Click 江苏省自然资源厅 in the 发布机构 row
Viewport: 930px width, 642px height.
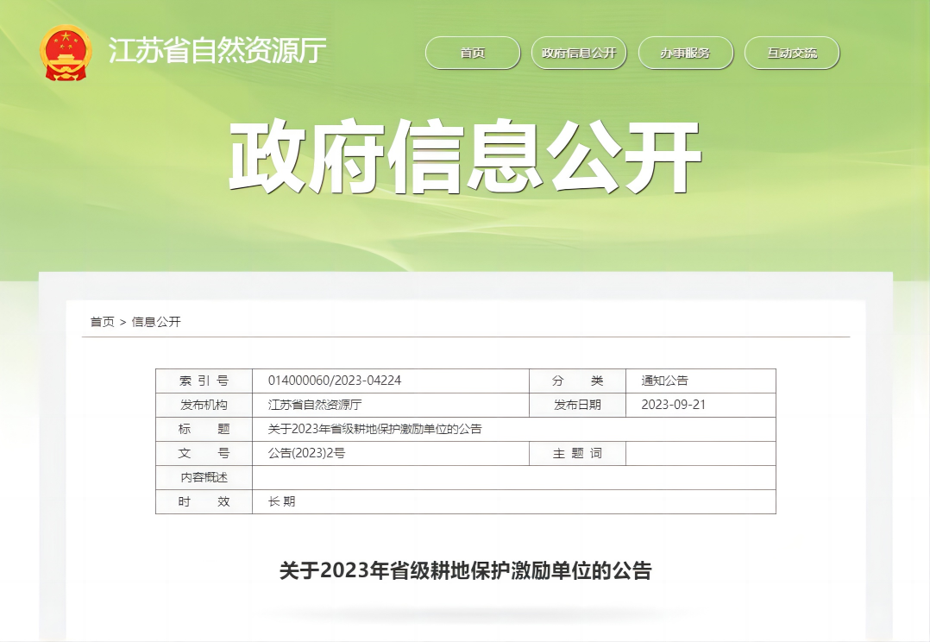click(x=315, y=405)
